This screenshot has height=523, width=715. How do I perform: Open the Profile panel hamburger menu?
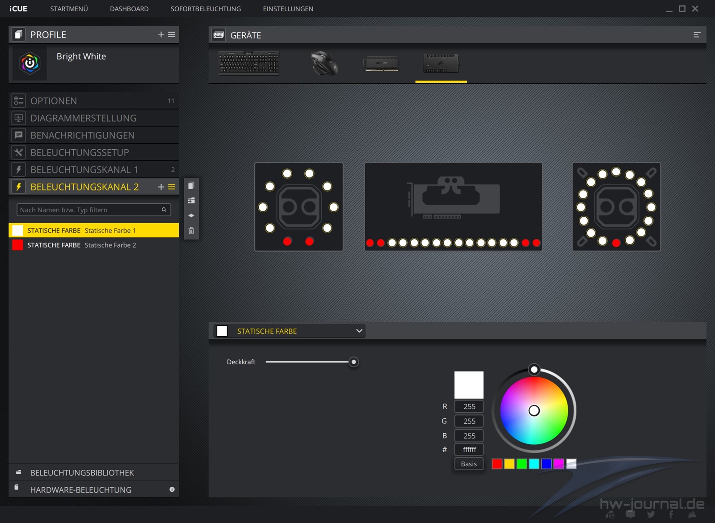(x=172, y=34)
